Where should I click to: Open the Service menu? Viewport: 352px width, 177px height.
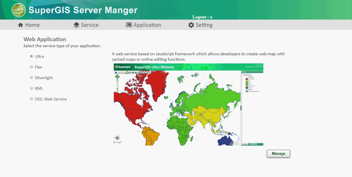click(x=86, y=25)
